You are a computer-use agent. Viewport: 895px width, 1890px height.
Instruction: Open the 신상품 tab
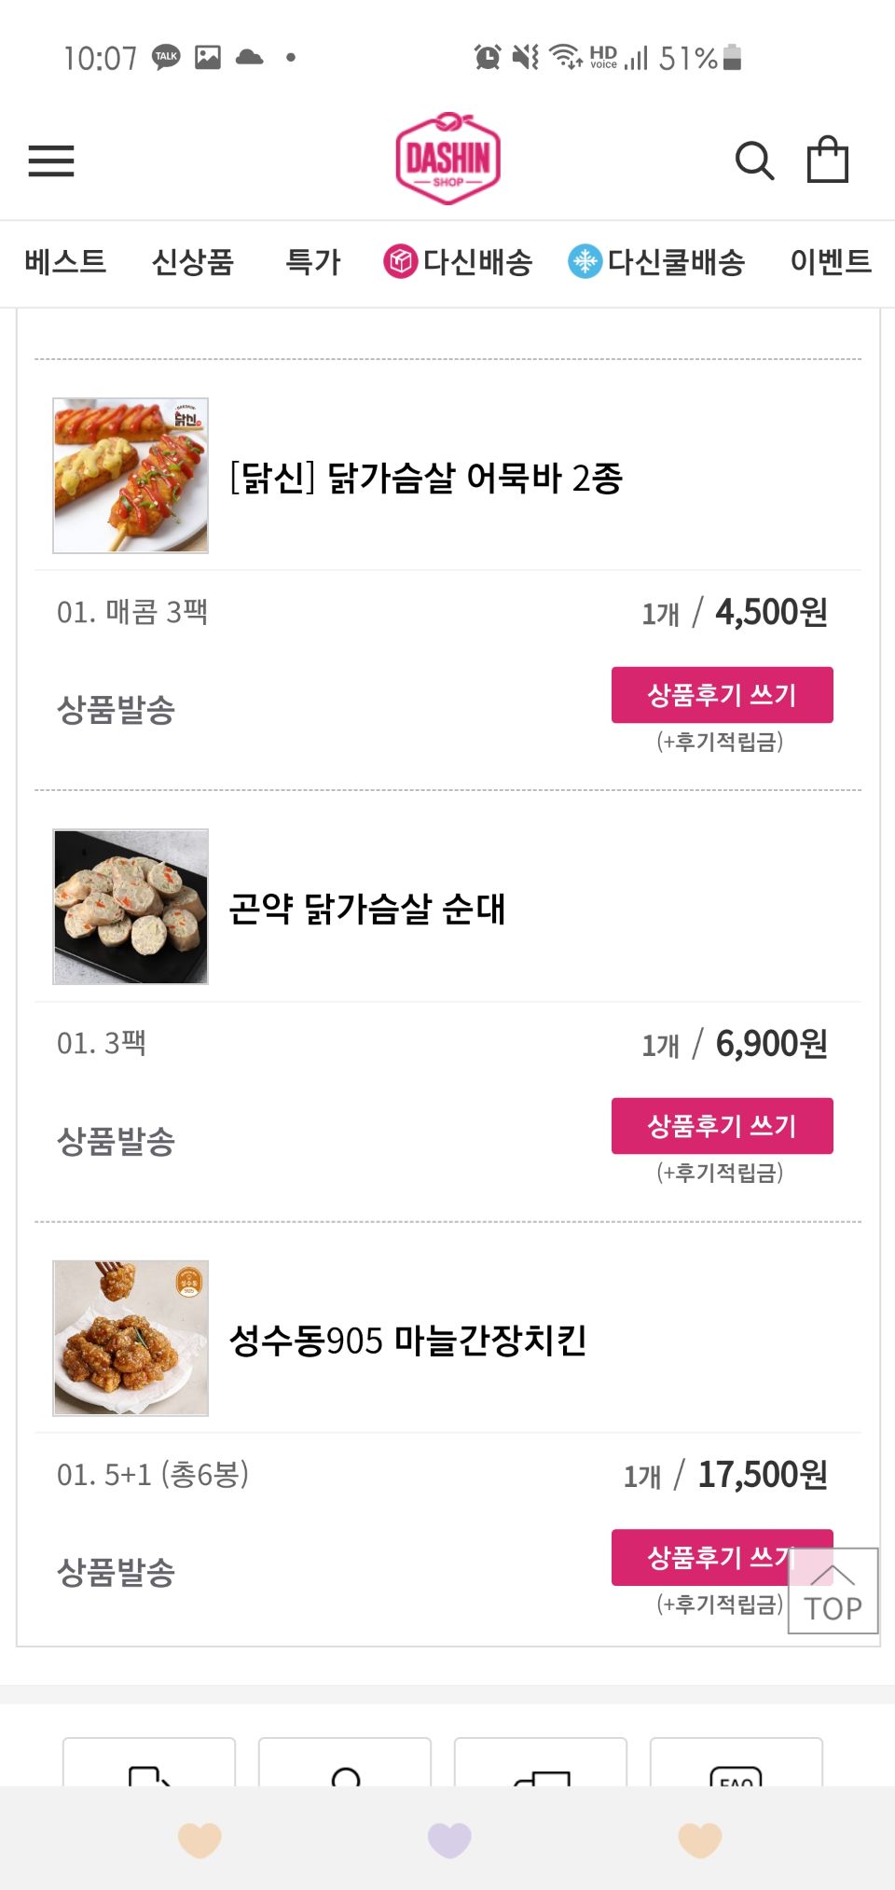192,262
